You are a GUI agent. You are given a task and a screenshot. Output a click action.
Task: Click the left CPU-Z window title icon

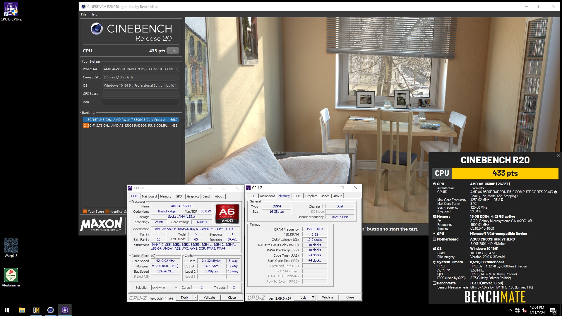130,188
